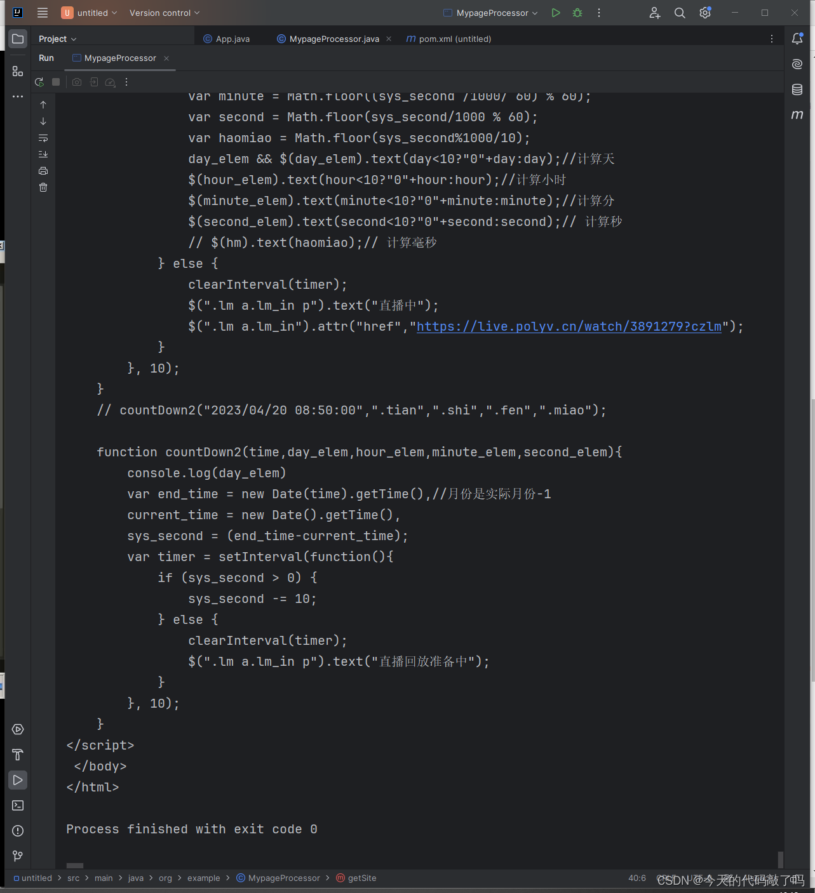Click the java breadcrumb
Viewport: 815px width, 893px height.
[x=136, y=878]
